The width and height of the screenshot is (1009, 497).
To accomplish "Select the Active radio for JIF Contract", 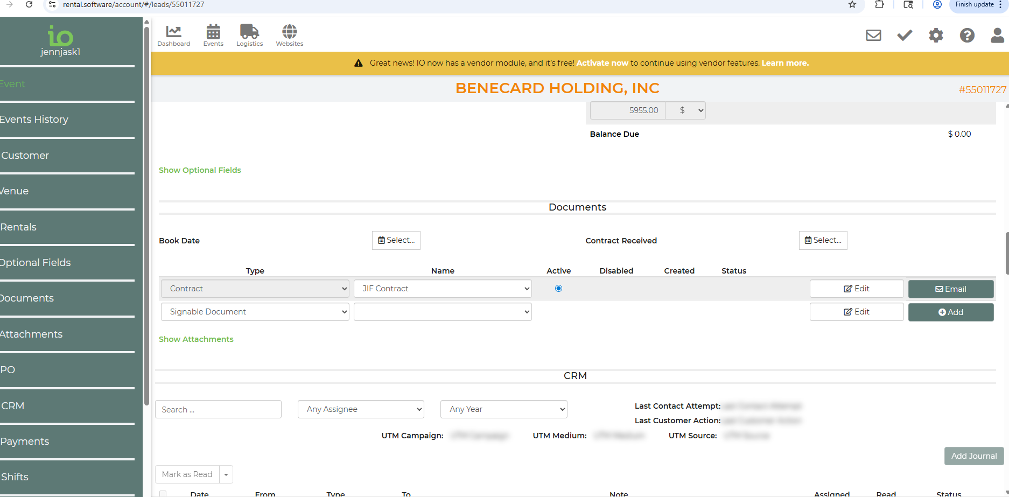I will click(x=558, y=289).
